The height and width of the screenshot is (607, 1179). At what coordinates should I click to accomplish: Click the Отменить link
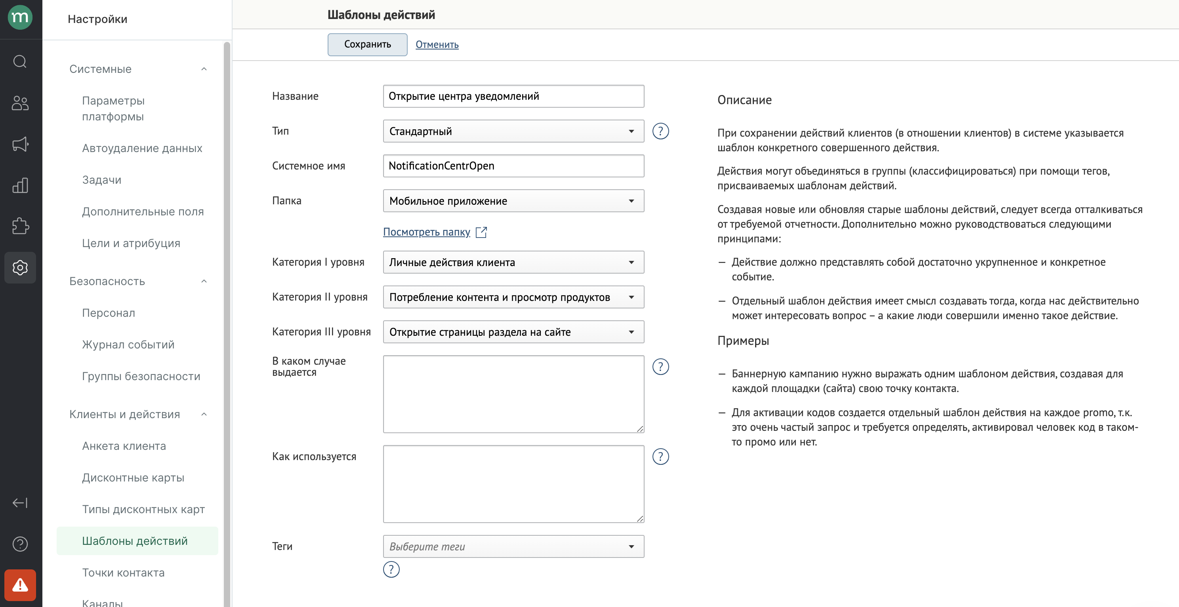tap(437, 44)
